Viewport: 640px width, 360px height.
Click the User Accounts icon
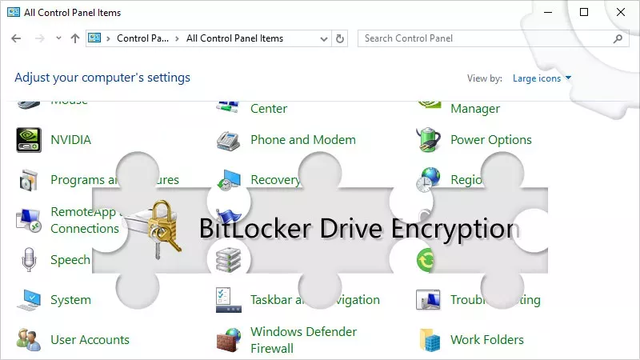point(29,339)
